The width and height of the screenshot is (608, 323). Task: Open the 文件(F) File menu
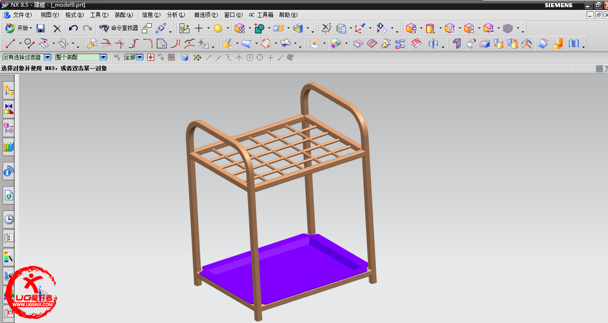click(22, 15)
